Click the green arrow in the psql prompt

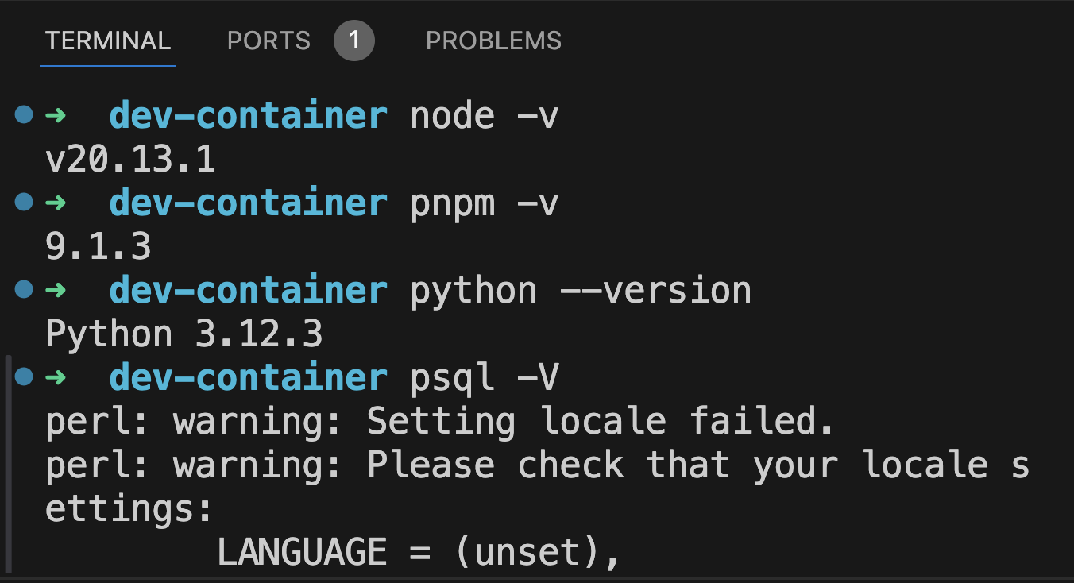[57, 377]
